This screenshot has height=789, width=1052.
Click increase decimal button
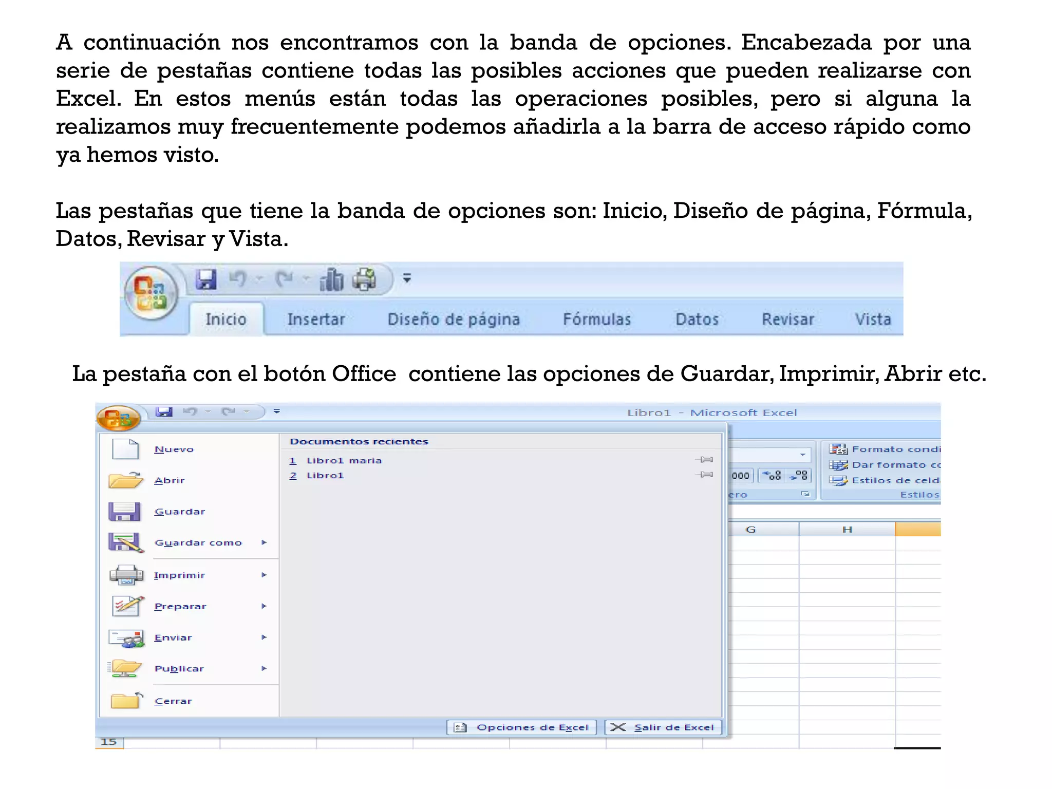(772, 476)
